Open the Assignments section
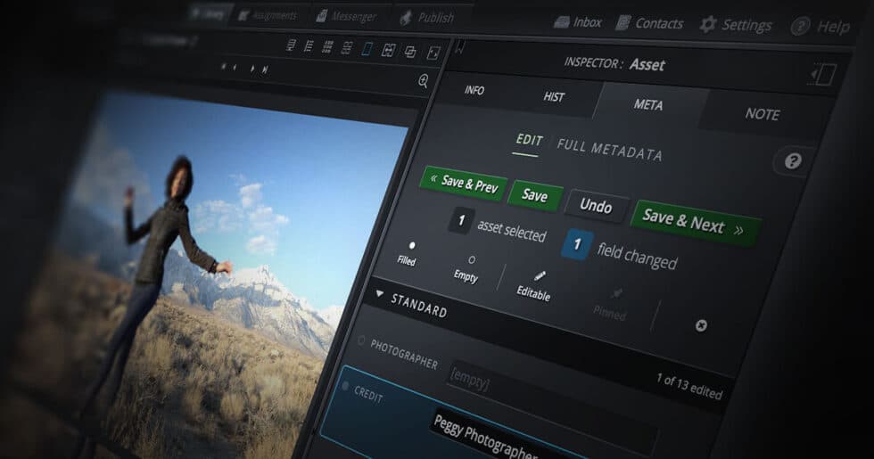Screen dimensions: 874x459 [x=268, y=15]
